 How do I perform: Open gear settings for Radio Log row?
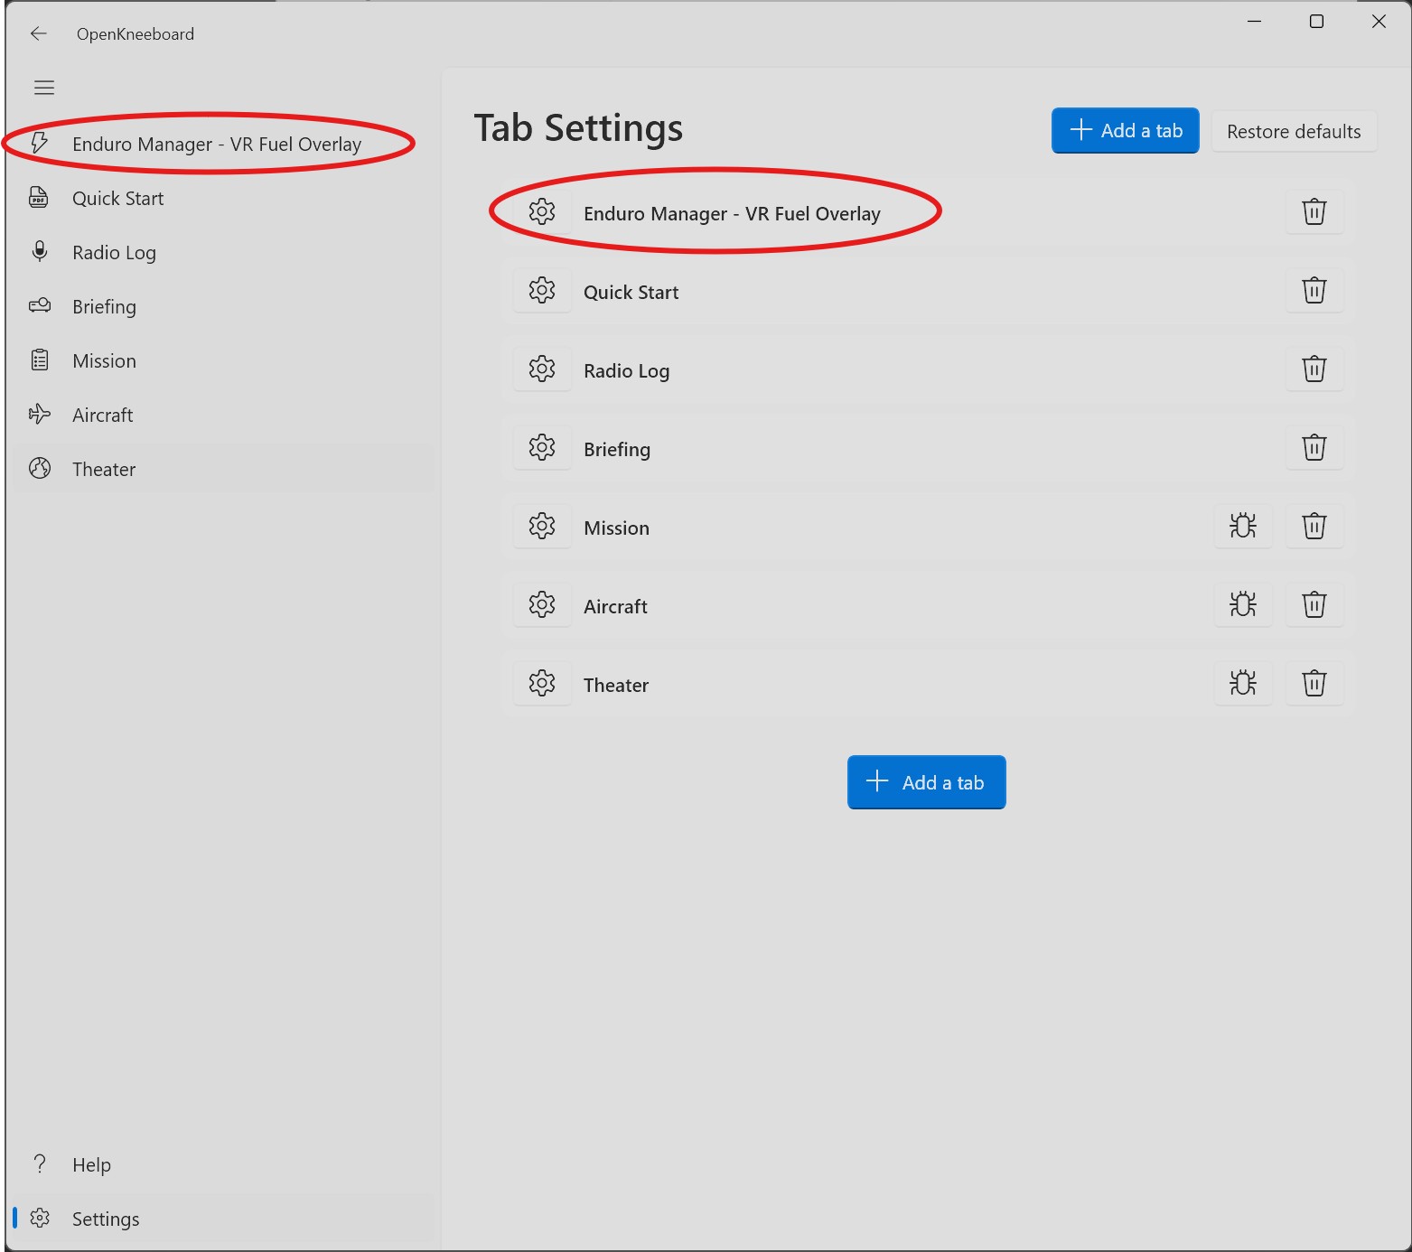(x=542, y=369)
